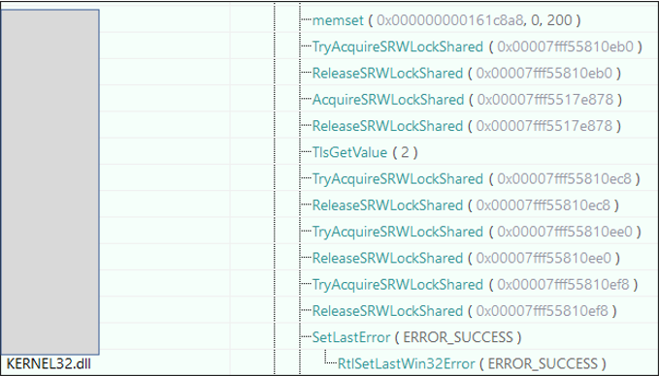Select the TlsGetValue ( 2 ) entry
Viewport: 659px width, 376px height.
click(365, 152)
